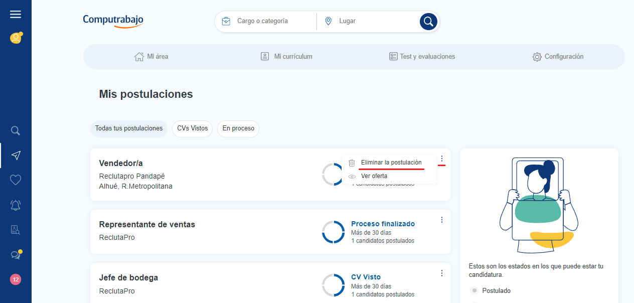Image resolution: width=634 pixels, height=303 pixels.
Task: Open the hamburger menu in sidebar
Action: pos(16,15)
